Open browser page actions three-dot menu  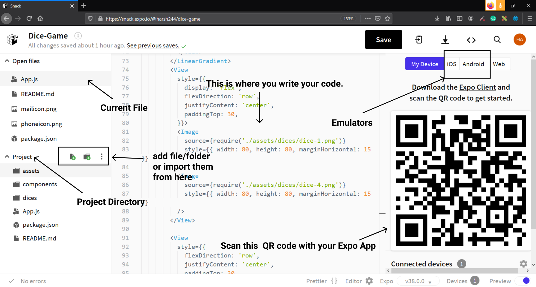(368, 19)
